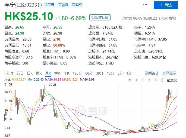Select the 120分 interval tab

77,73
